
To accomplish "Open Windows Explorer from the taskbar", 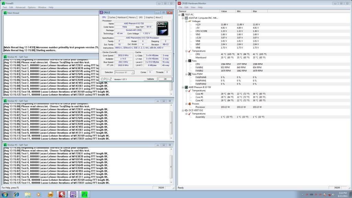I will point(27,195).
